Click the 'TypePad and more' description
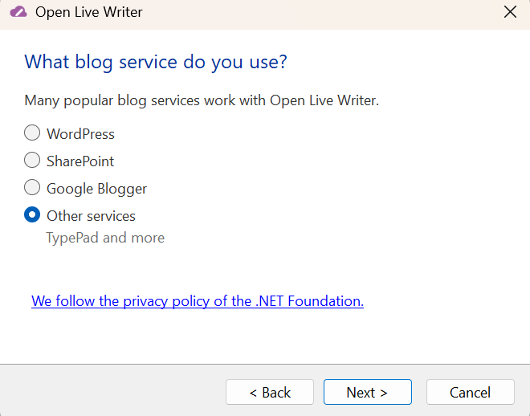Screen dimensions: 530x416 (x=105, y=238)
